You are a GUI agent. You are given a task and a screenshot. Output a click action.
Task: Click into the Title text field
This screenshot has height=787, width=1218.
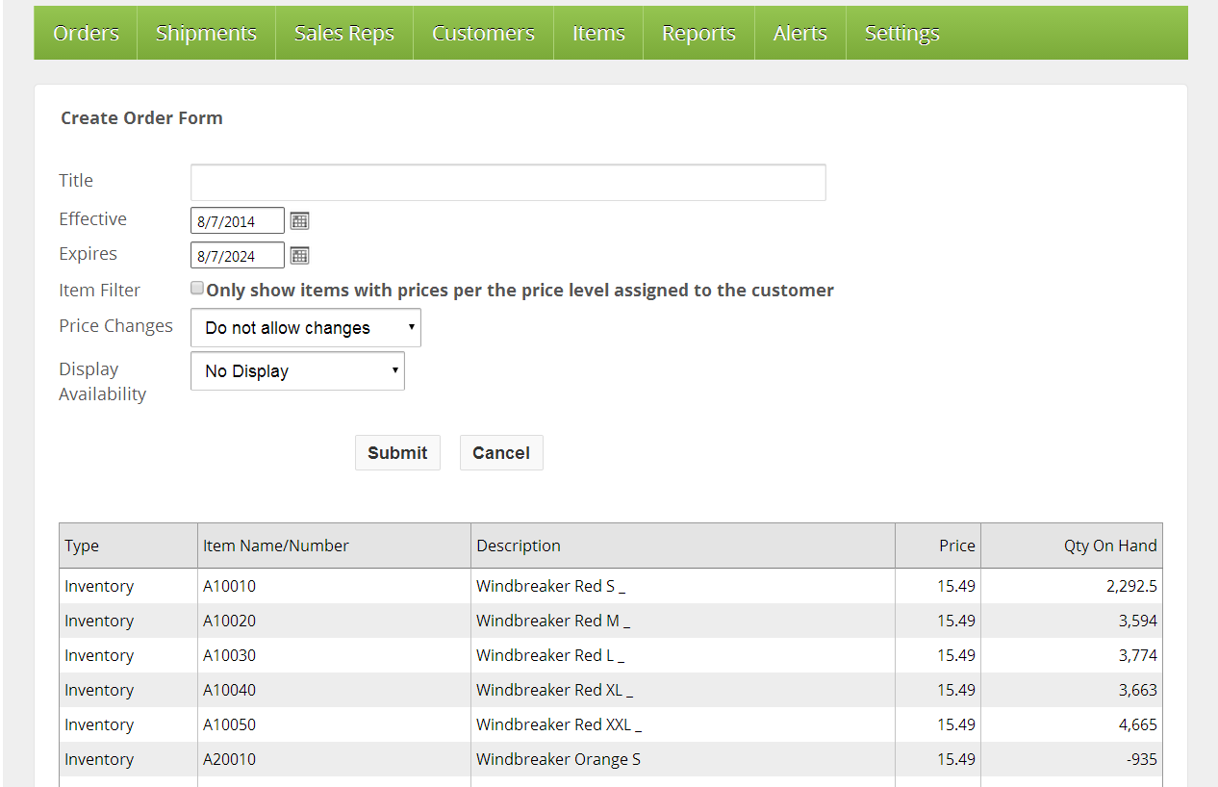click(x=508, y=183)
